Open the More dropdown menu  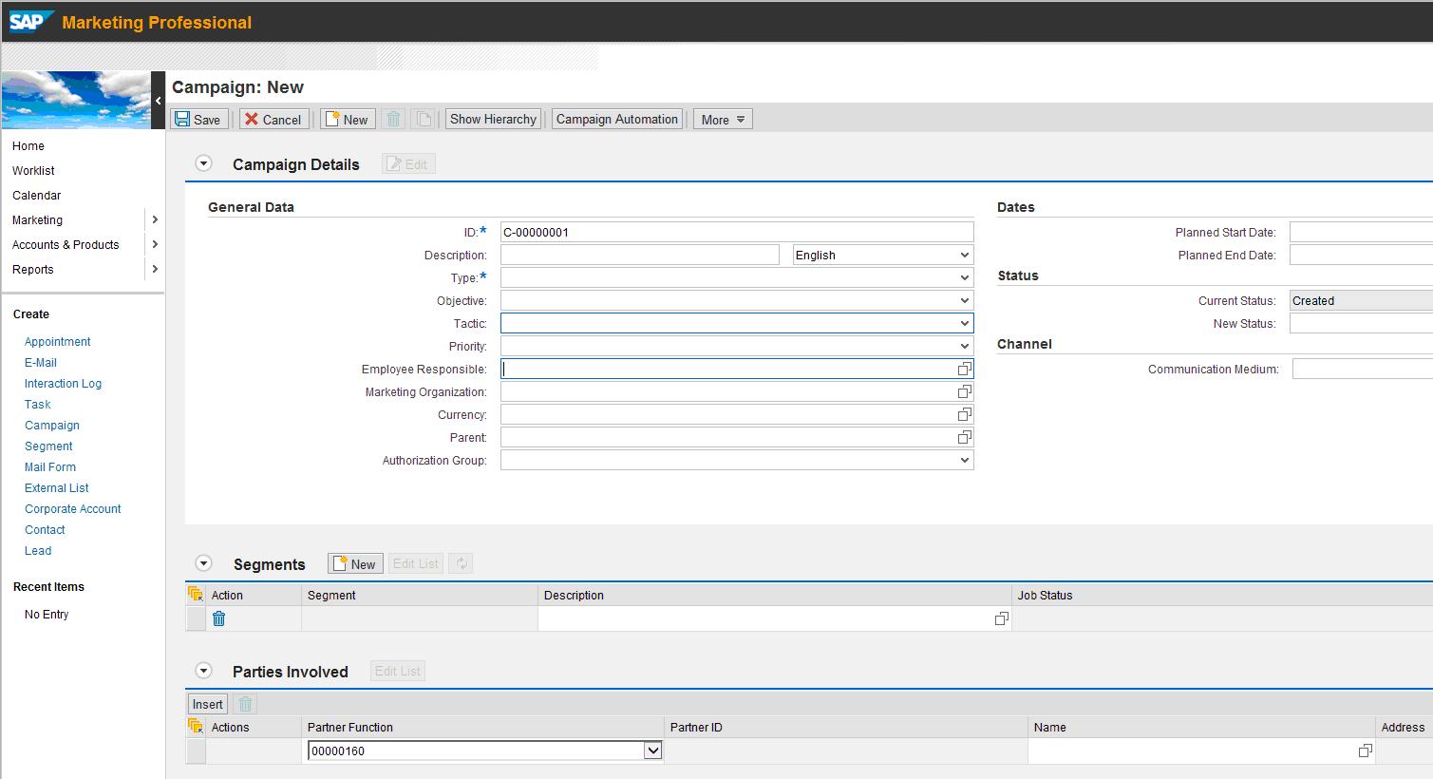click(723, 119)
